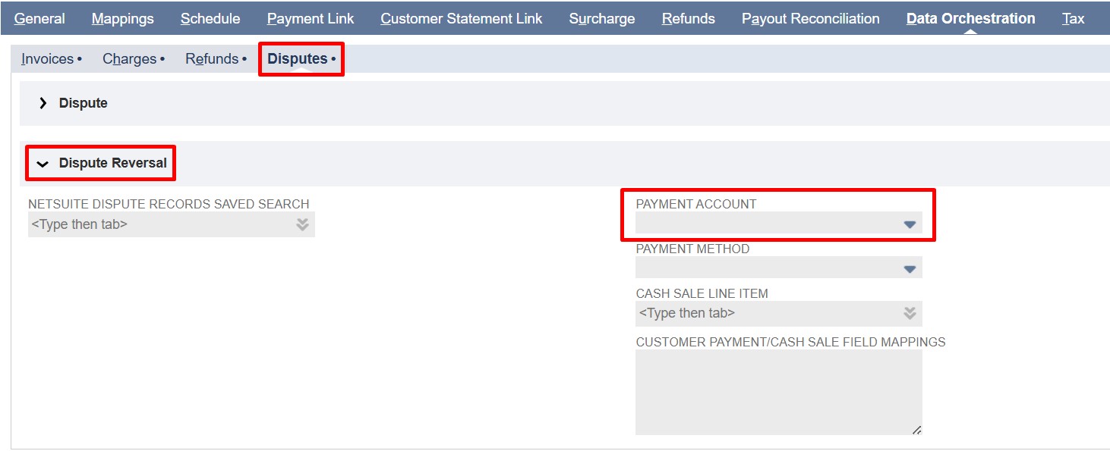Switch to the General tab

[x=39, y=17]
